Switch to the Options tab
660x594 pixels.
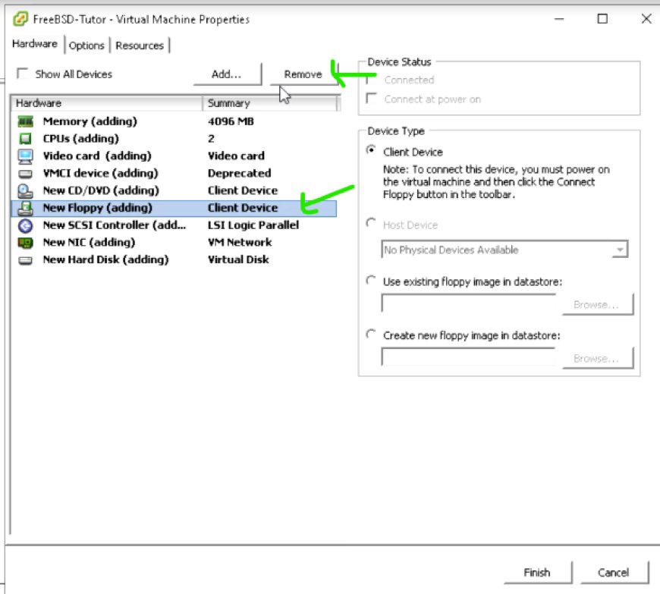[86, 46]
